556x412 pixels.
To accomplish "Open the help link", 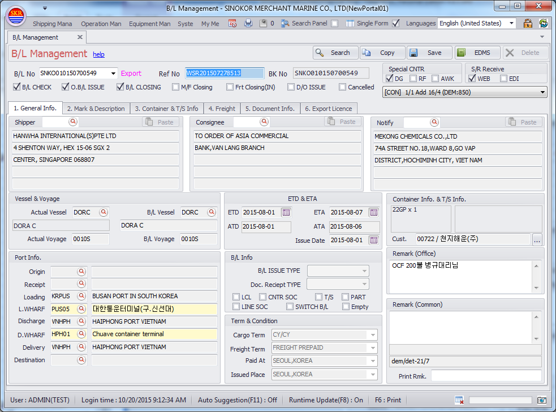I will 98,54.
